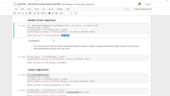Restart kernel and run all cells icon
Screen dimensions: 170x96
(x=56, y=13)
